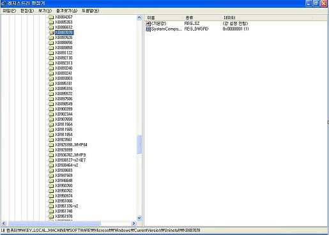This screenshot has width=329, height=235.
Task: Click the folder icon of KB895316
Action: click(x=51, y=89)
